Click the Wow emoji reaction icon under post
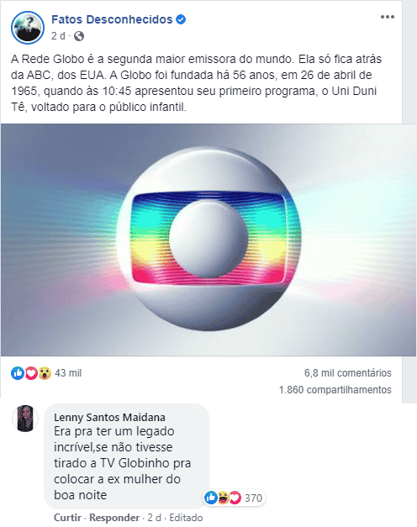The image size is (417, 527). tap(45, 373)
